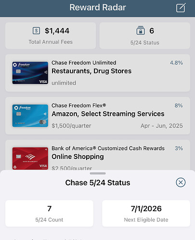Click the 4.8% reward rate

click(176, 63)
